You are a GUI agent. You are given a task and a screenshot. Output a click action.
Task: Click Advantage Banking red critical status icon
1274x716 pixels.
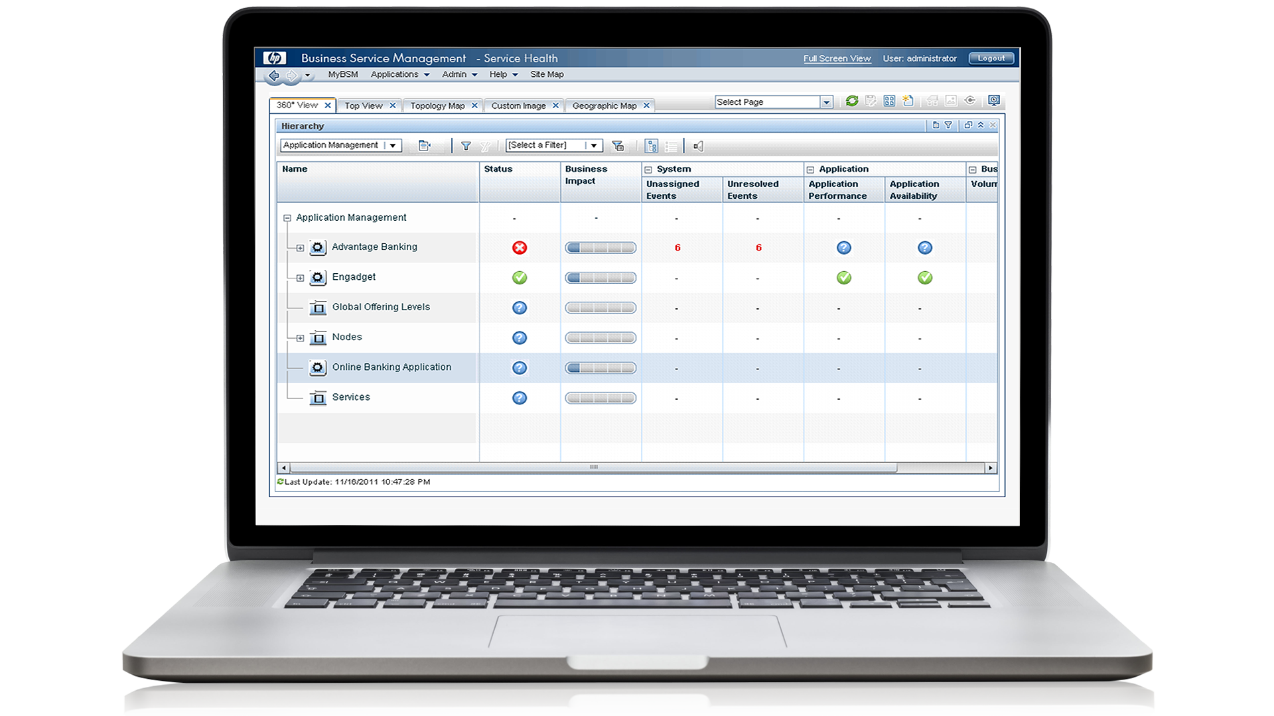point(520,248)
